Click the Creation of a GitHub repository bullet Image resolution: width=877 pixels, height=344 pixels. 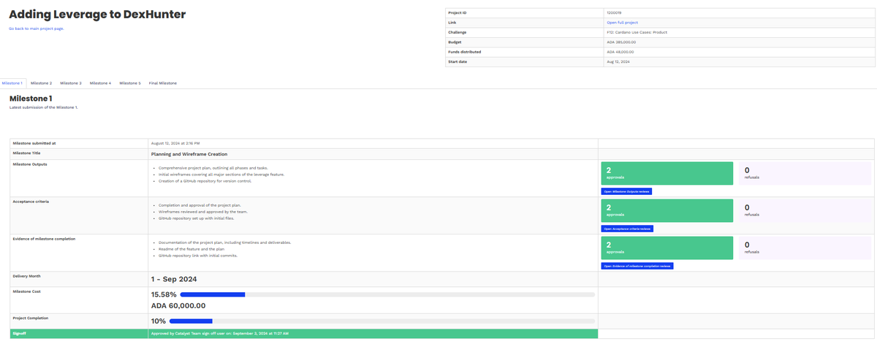tap(205, 181)
